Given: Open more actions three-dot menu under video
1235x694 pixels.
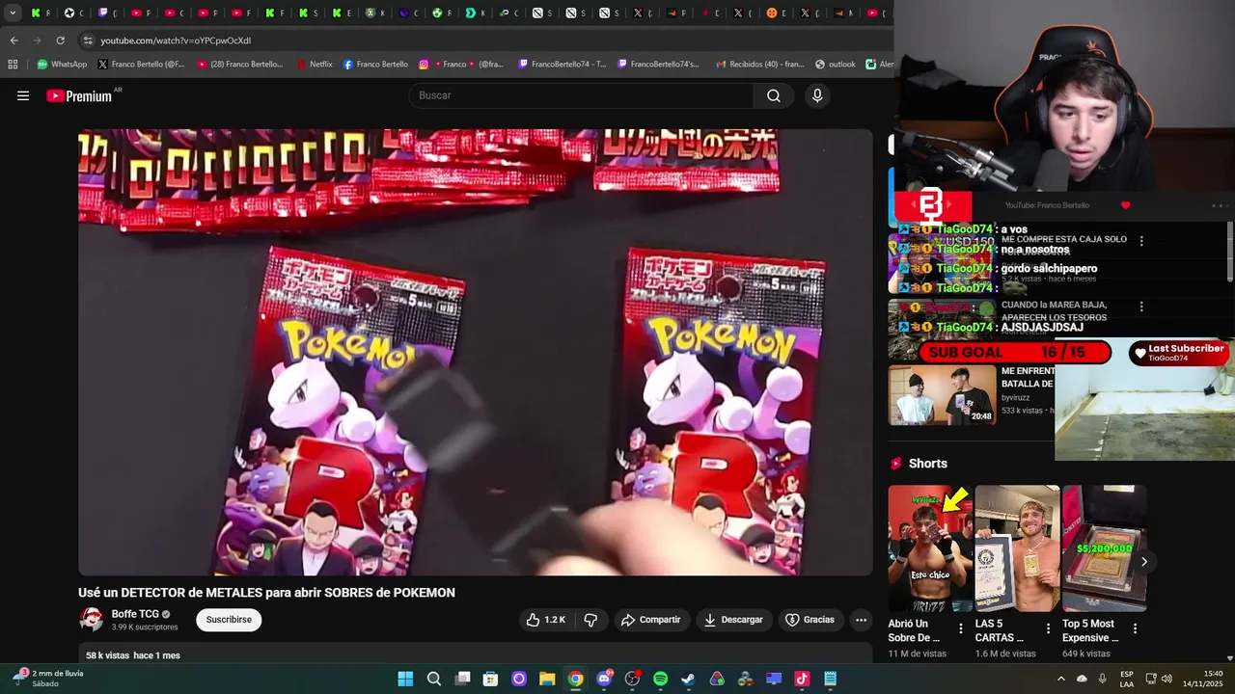Looking at the screenshot, I should click(861, 620).
